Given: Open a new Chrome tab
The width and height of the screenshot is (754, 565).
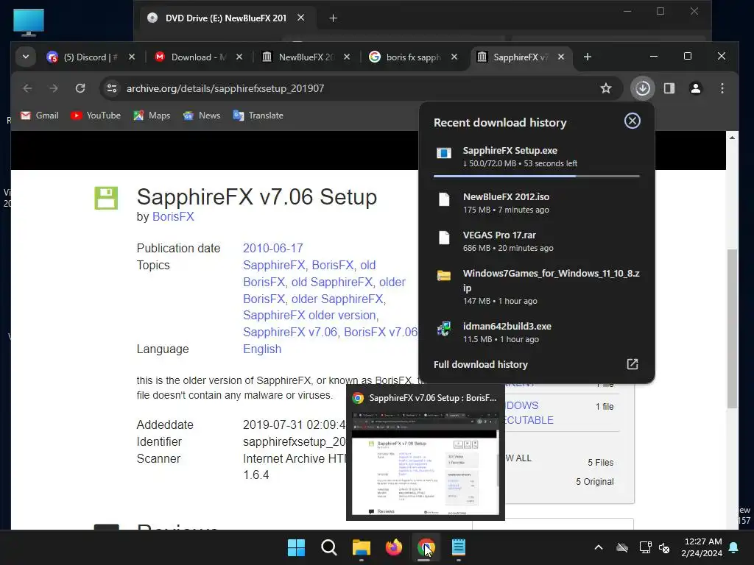Looking at the screenshot, I should click(587, 57).
